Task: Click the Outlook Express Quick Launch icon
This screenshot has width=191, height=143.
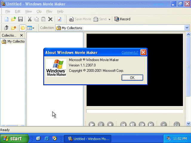Action: click(x=38, y=138)
